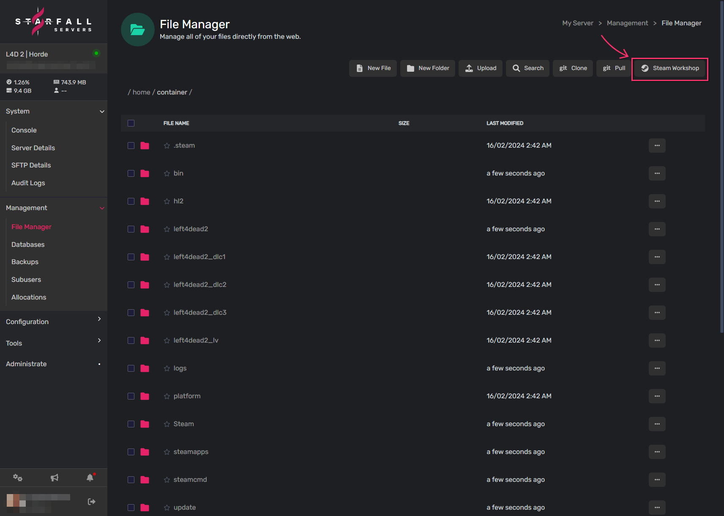Screen dimensions: 724x516
Task: Check the bin folder checkbox
Action: [x=131, y=173]
